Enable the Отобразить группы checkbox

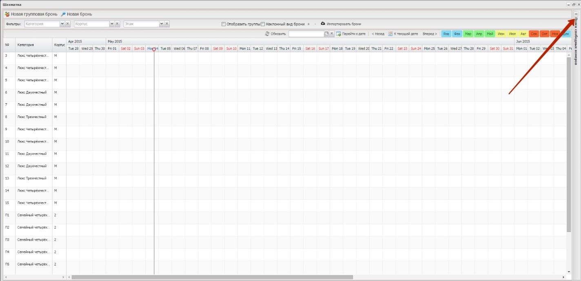pyautogui.click(x=224, y=24)
